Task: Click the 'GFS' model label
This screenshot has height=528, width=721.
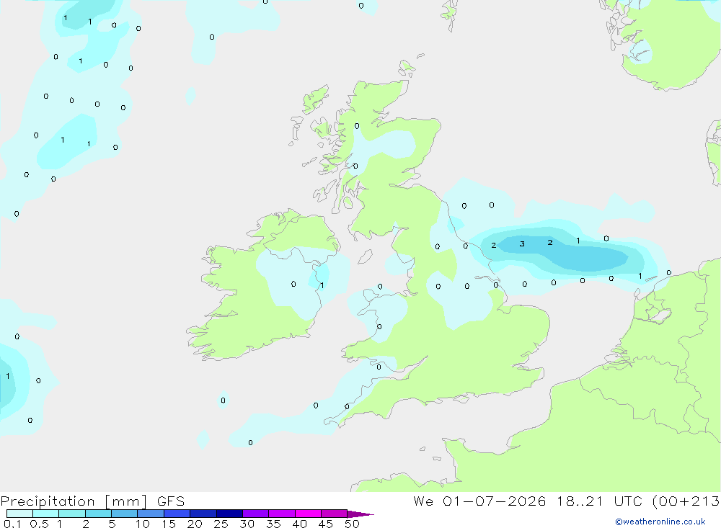Action: click(171, 501)
